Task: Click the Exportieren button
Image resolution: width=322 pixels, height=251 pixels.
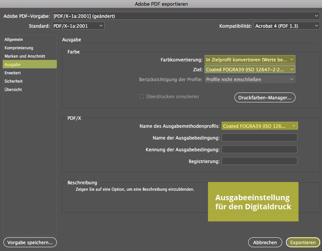Action: tap(303, 242)
